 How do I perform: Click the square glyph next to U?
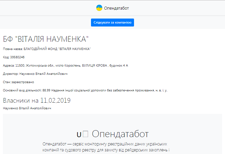pyautogui.click(x=85, y=134)
